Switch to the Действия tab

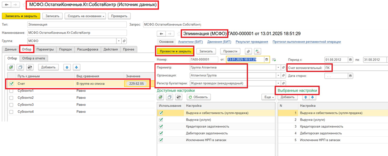(x=111, y=49)
